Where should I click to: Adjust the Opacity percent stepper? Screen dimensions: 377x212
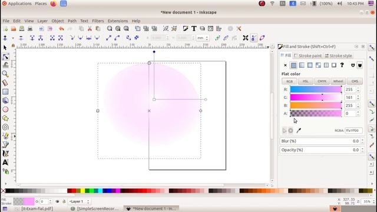tap(362, 150)
